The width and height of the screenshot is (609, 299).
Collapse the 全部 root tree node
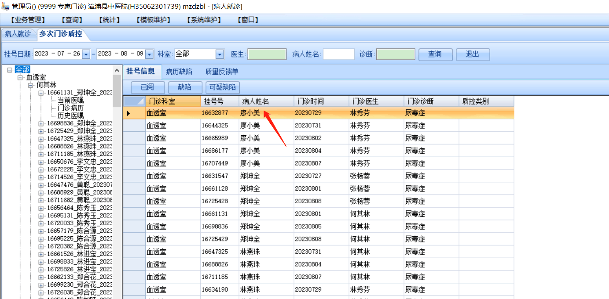10,69
